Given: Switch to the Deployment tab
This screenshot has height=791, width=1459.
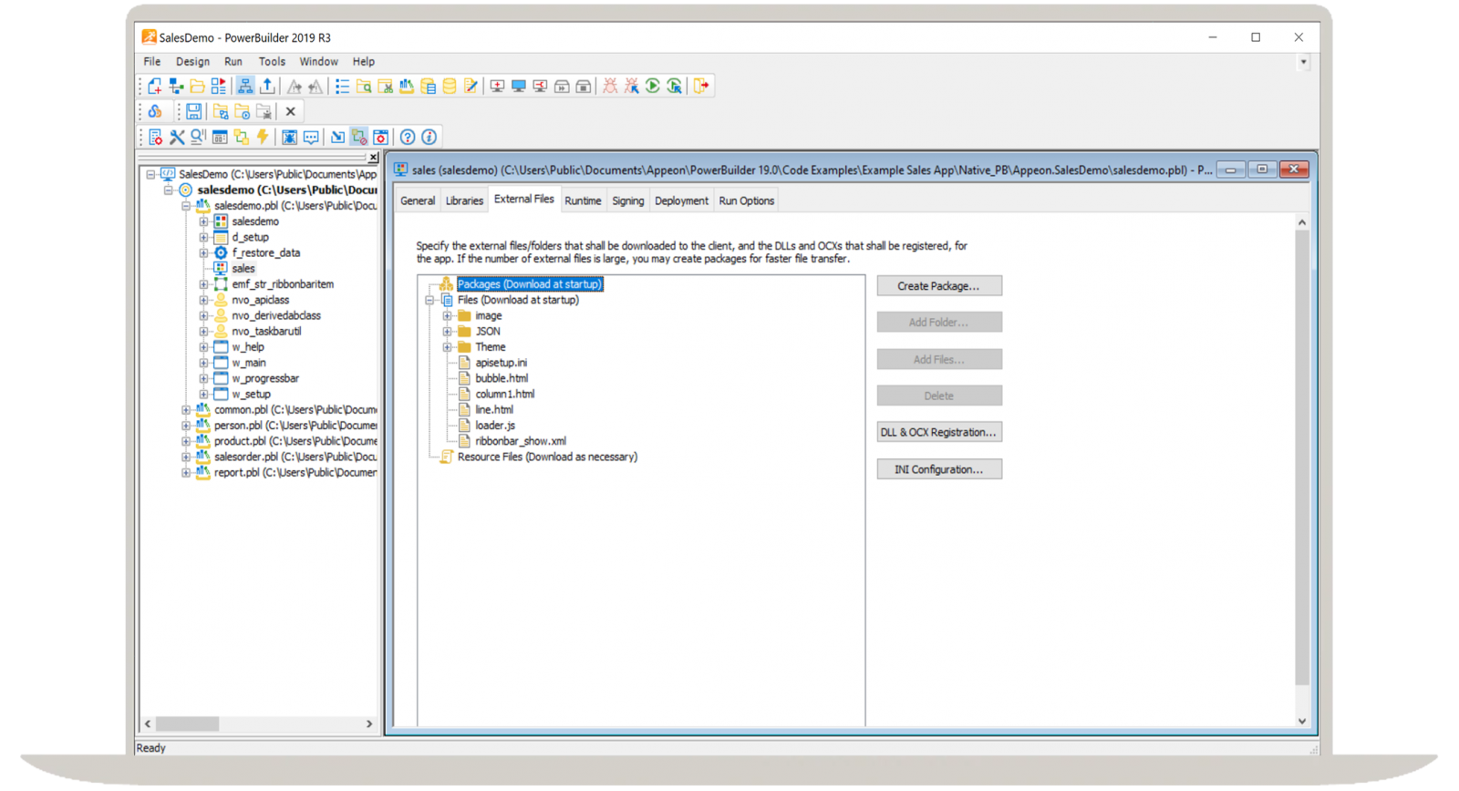Looking at the screenshot, I should coord(680,201).
